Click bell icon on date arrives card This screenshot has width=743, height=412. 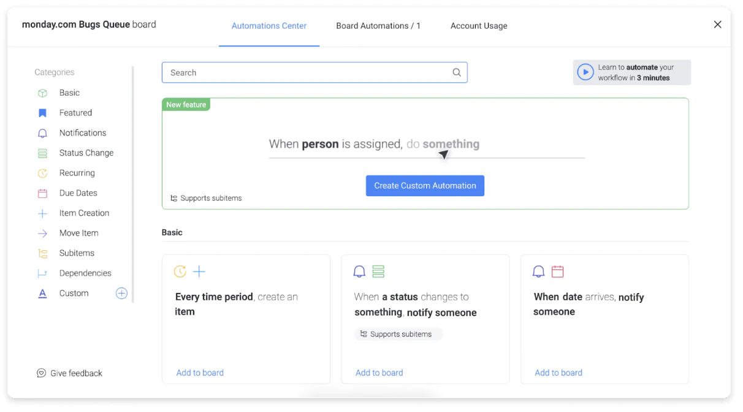[538, 272]
